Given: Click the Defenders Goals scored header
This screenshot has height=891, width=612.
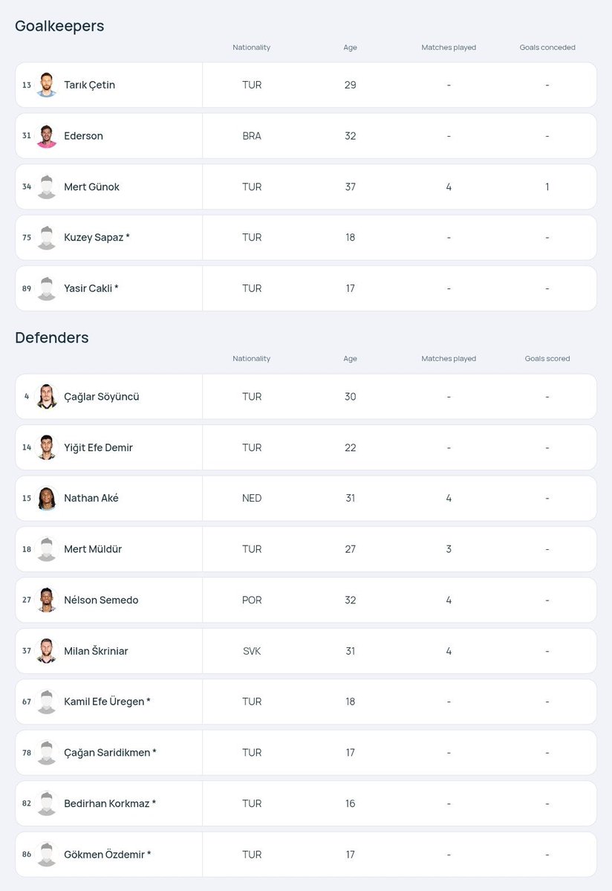Looking at the screenshot, I should (x=547, y=359).
